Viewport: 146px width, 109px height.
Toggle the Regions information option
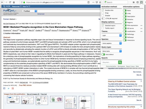(x=125, y=22)
